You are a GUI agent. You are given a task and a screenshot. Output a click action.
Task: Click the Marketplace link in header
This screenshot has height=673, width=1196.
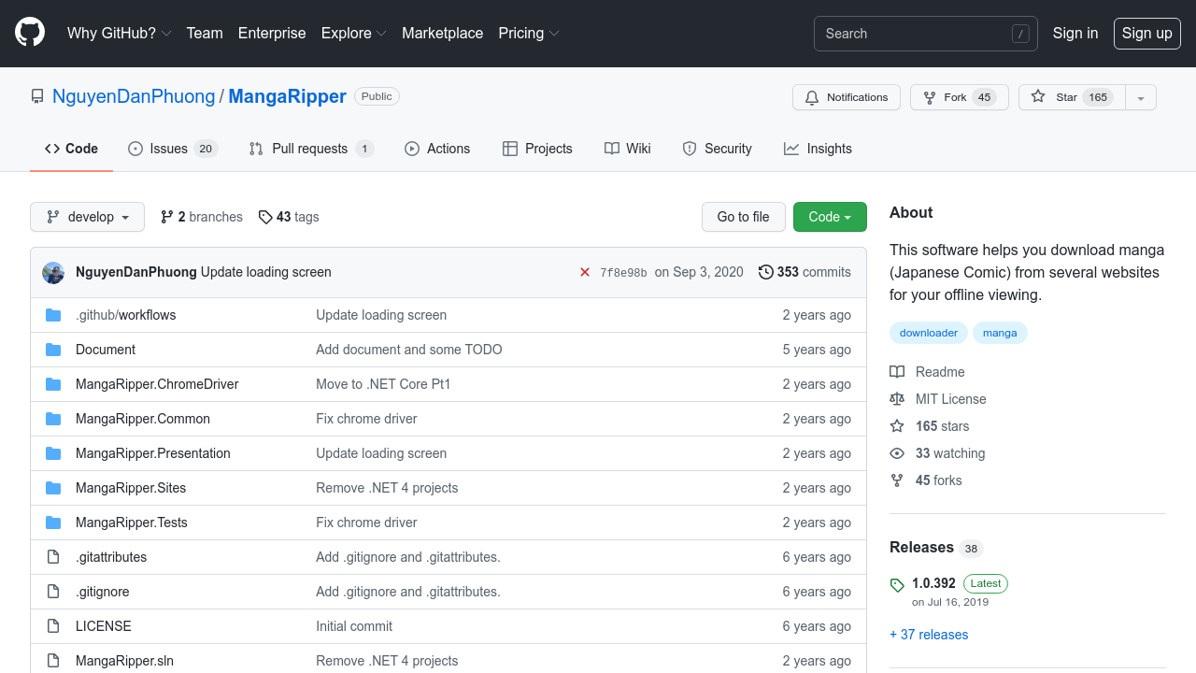(443, 33)
